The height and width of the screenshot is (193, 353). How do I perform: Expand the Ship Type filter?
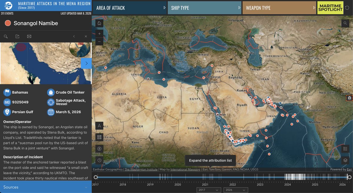204,8
